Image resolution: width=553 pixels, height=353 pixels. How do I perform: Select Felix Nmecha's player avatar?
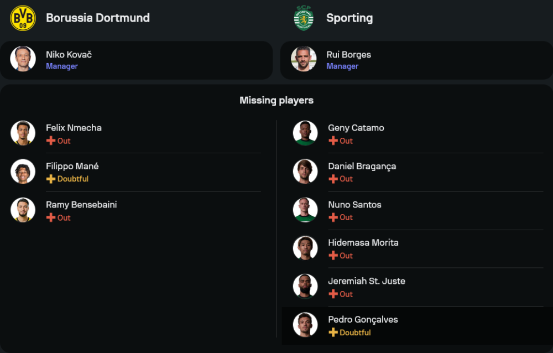pos(23,133)
